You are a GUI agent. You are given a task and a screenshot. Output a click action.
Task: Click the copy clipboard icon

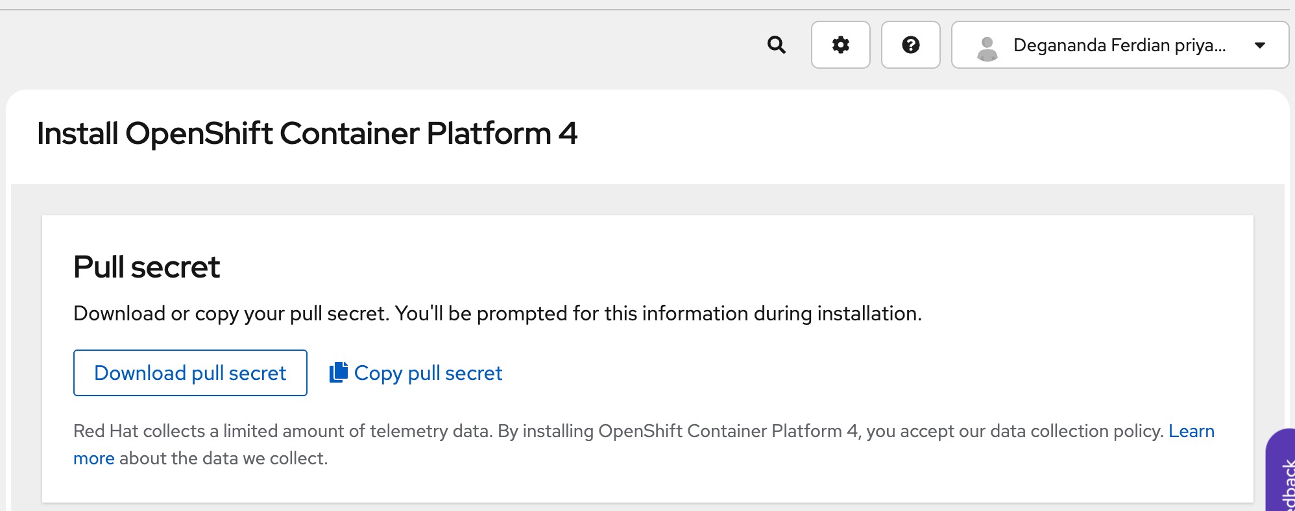pos(339,372)
